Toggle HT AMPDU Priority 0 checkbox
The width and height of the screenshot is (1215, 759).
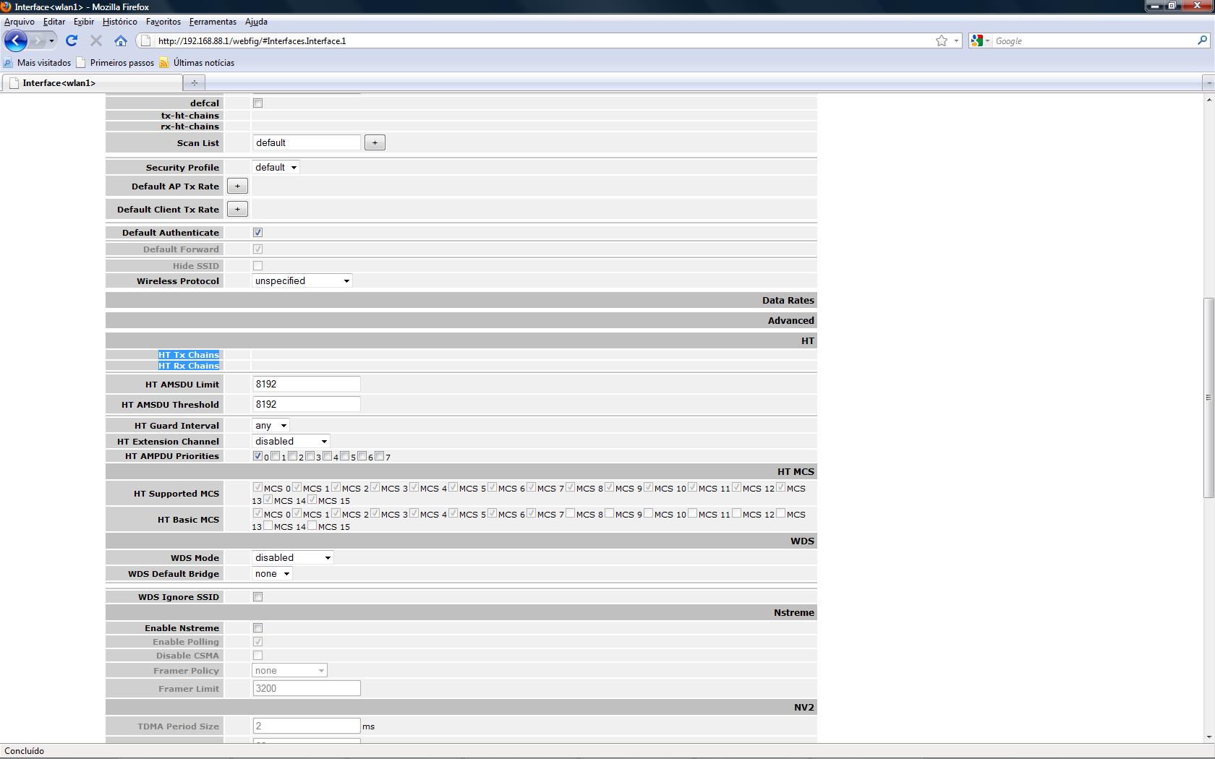click(257, 455)
